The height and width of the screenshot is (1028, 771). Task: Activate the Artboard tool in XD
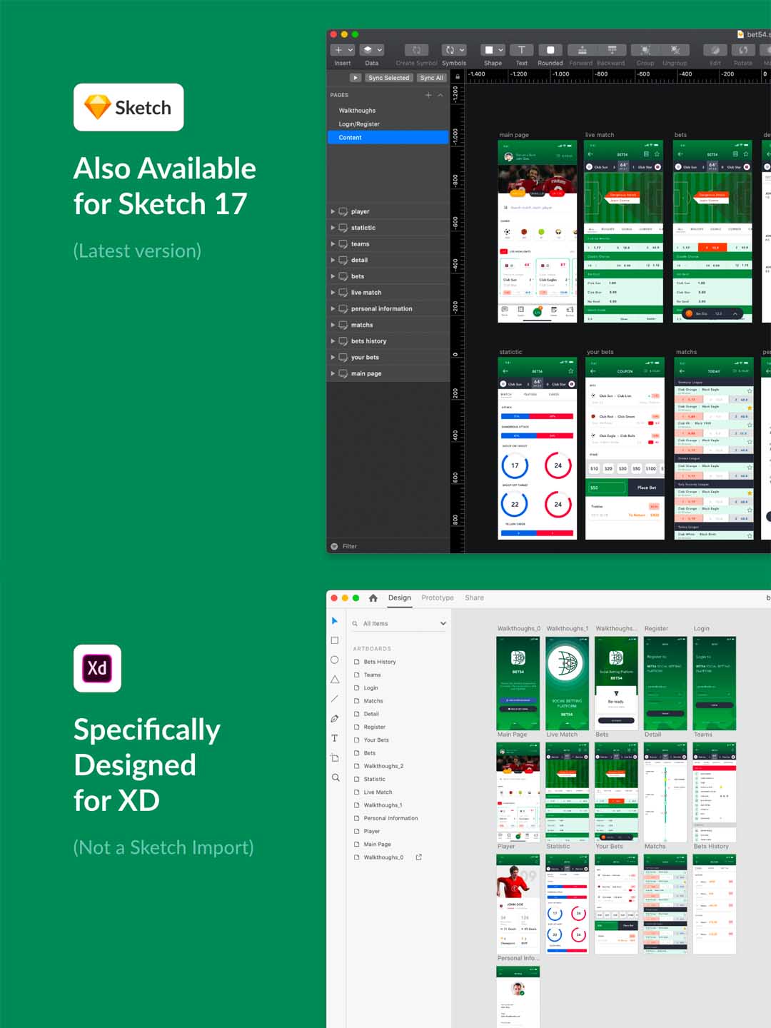pyautogui.click(x=334, y=758)
